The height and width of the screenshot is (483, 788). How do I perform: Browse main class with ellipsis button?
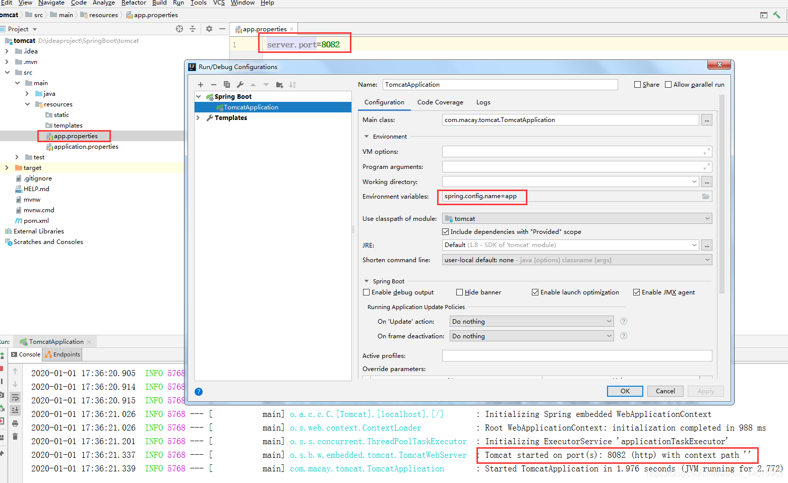707,120
